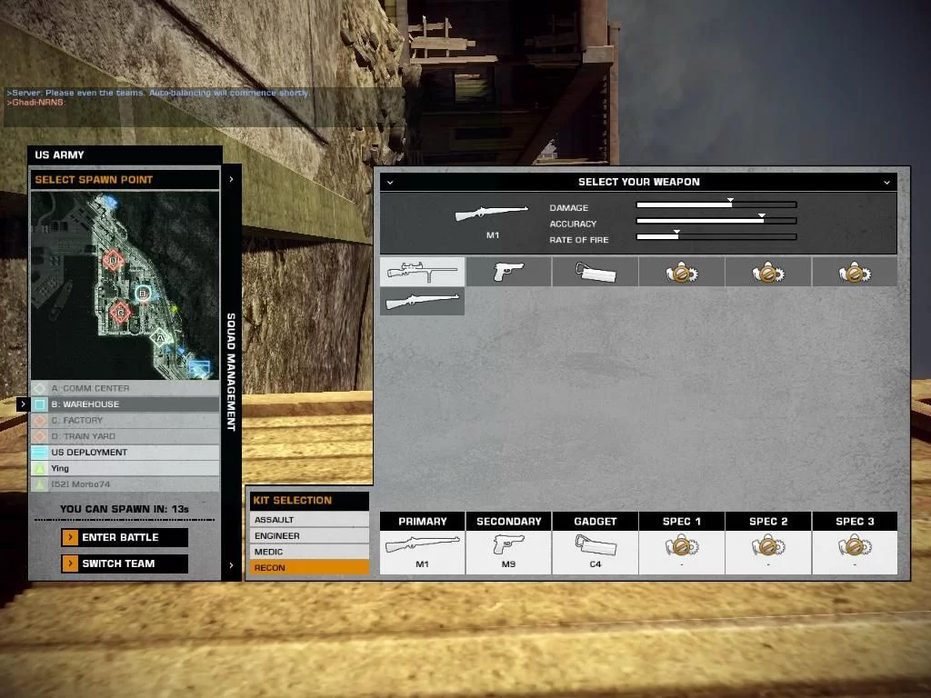Select the scoped sniper rifle category tab

(x=422, y=272)
